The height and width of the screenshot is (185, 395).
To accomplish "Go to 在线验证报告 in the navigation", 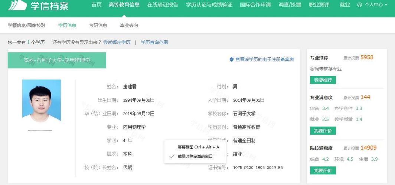I will (x=163, y=5).
